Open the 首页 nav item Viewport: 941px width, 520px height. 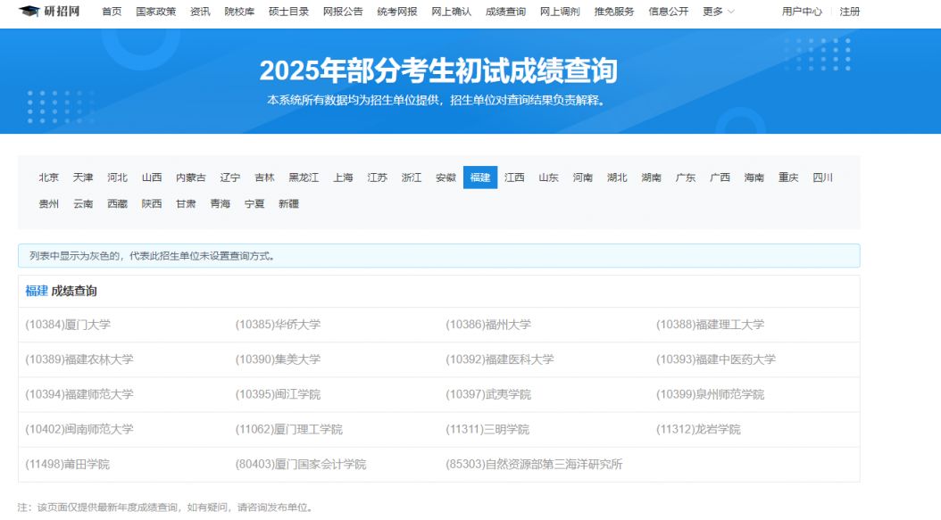[112, 12]
